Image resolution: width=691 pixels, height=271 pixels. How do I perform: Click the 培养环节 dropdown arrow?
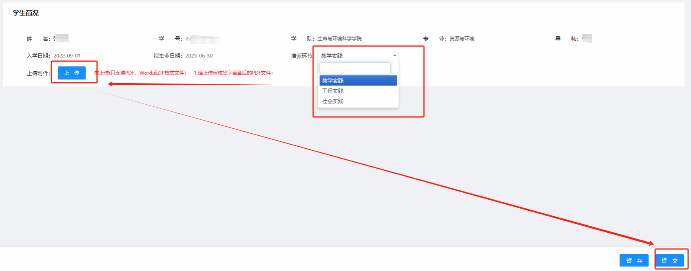tap(394, 55)
